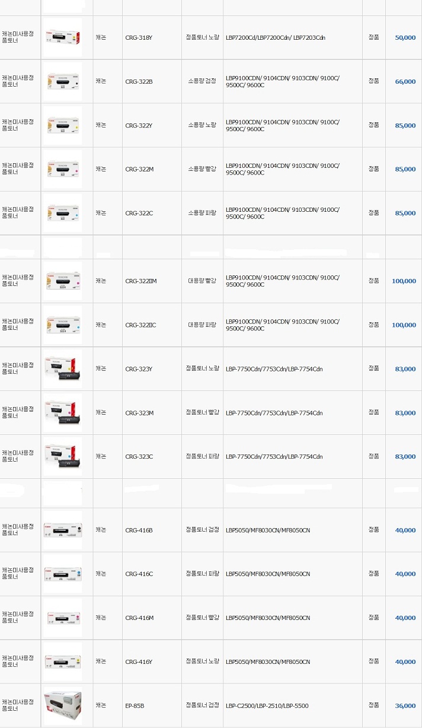Click the CRG-323Y toner box image
Image resolution: width=422 pixels, height=728 pixels.
click(63, 368)
